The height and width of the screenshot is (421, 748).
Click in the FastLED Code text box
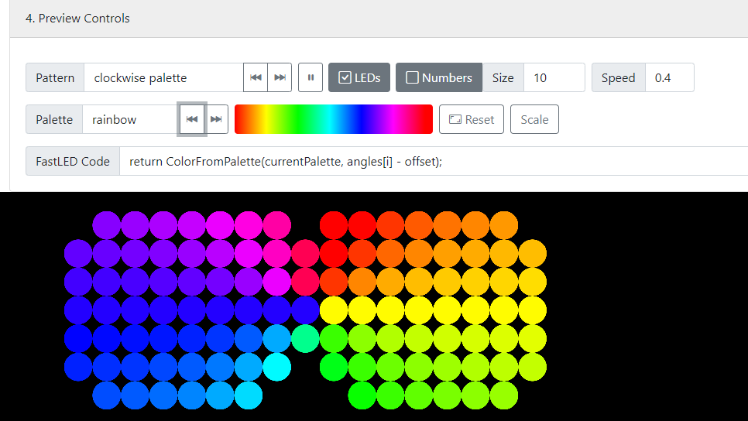434,161
